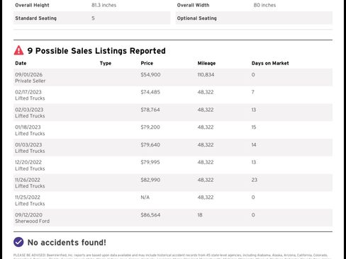Click the Days on Market column header
346x259 pixels.
[x=270, y=63]
